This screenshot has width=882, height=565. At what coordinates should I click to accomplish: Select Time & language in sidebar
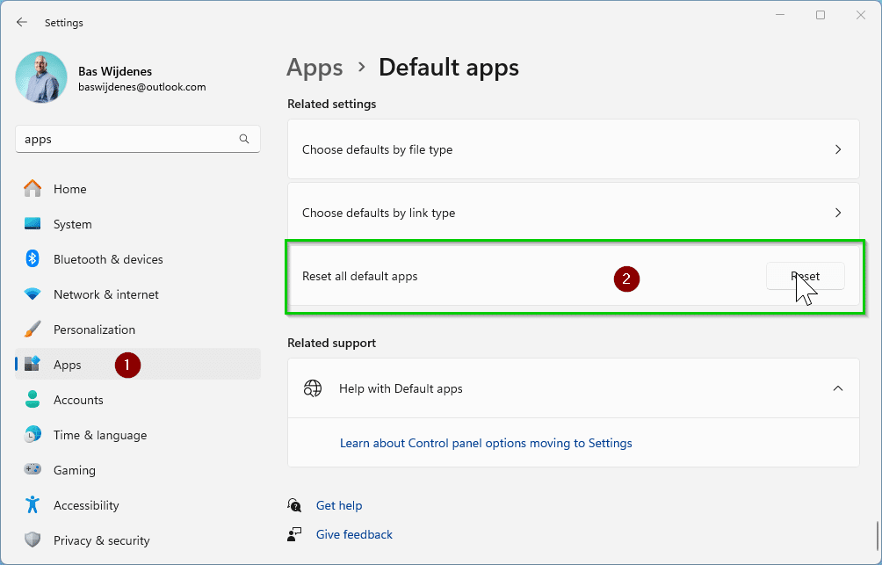(99, 435)
